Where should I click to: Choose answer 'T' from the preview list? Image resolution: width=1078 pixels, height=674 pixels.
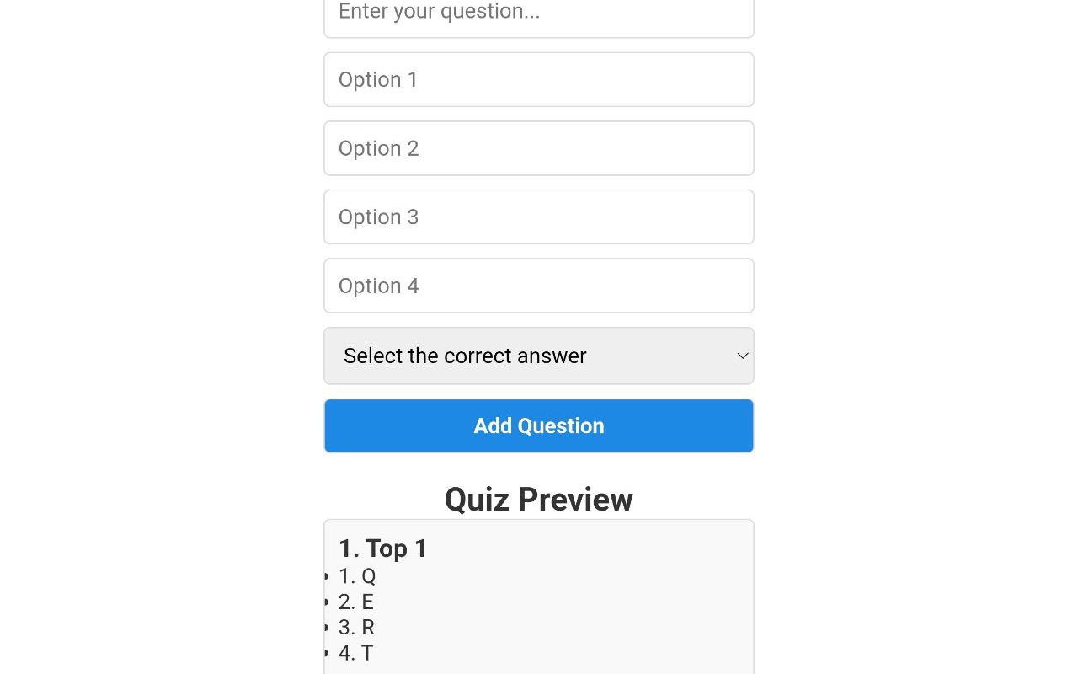[355, 652]
